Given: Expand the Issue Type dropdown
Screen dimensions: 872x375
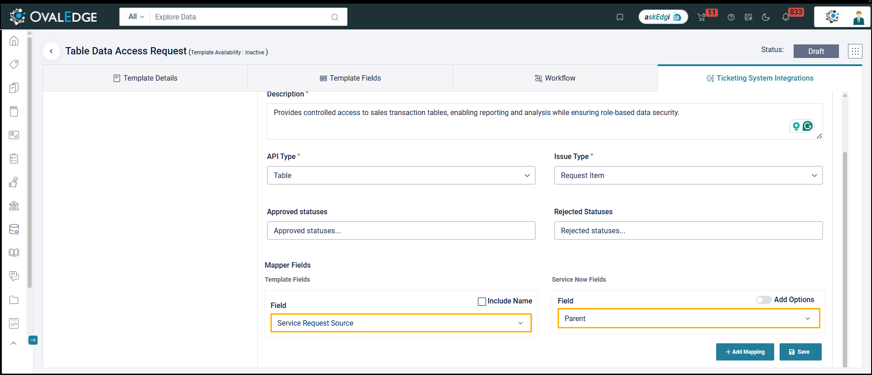Looking at the screenshot, I should coord(688,175).
